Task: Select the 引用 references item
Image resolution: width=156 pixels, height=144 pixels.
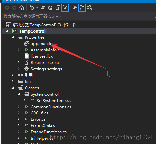Action: pyautogui.click(x=29, y=75)
